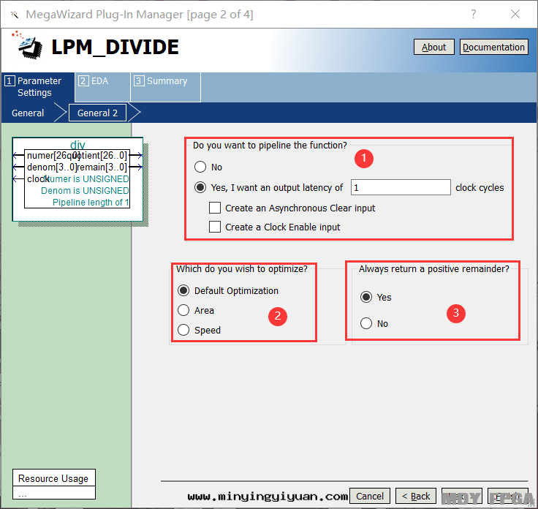Image resolution: width=538 pixels, height=509 pixels.
Task: Select Speed optimization option
Action: (x=183, y=331)
